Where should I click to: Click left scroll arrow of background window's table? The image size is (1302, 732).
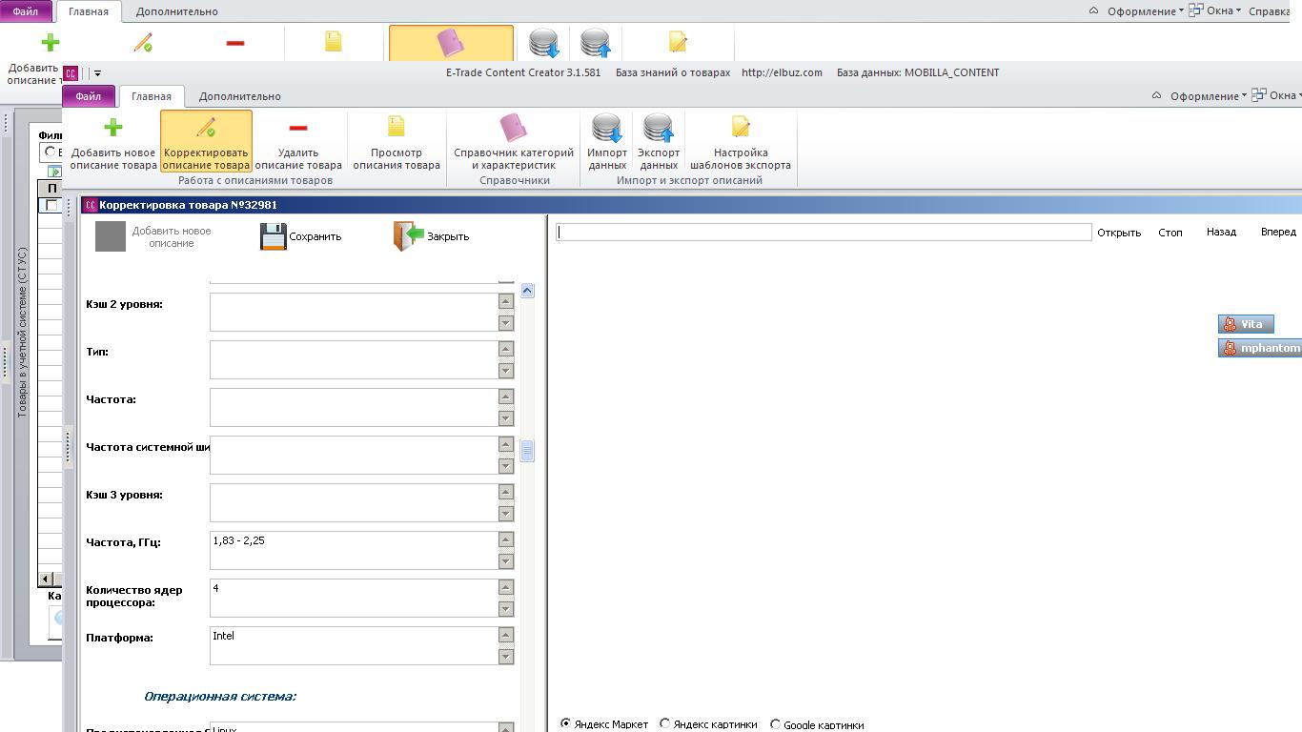(x=46, y=579)
